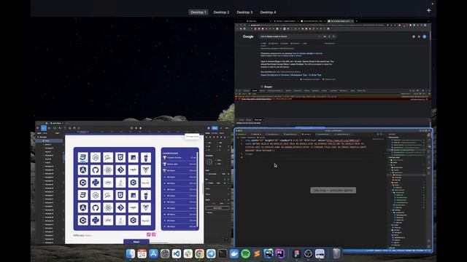Open the Trash in the Dock
The image size is (467, 262).
coord(336,254)
